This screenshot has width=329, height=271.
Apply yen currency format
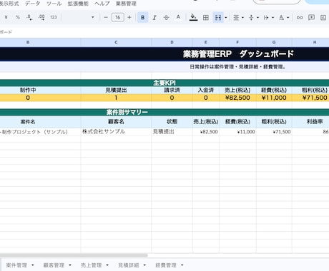click(6, 17)
